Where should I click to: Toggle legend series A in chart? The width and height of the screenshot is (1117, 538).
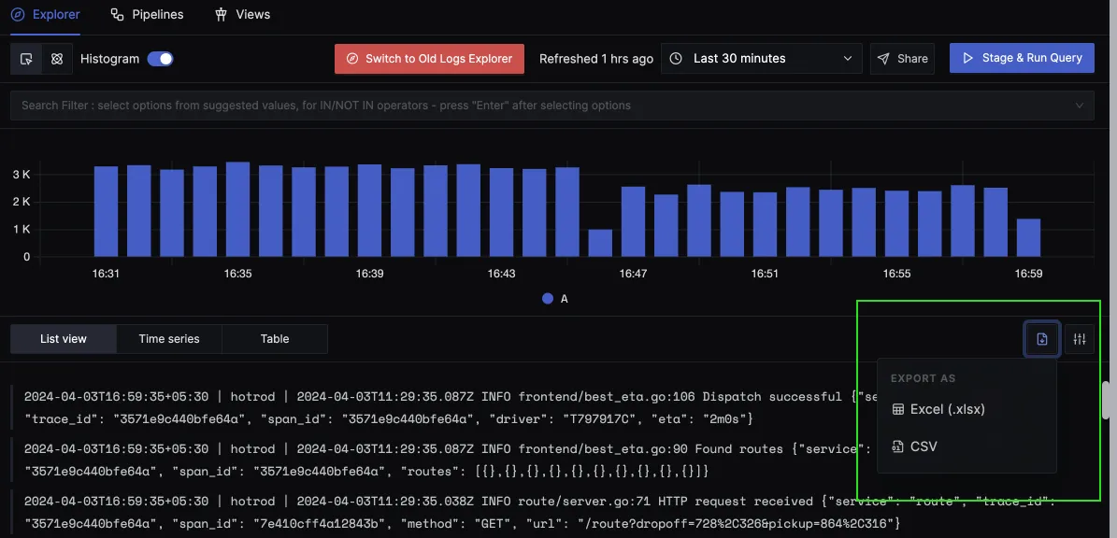point(555,299)
